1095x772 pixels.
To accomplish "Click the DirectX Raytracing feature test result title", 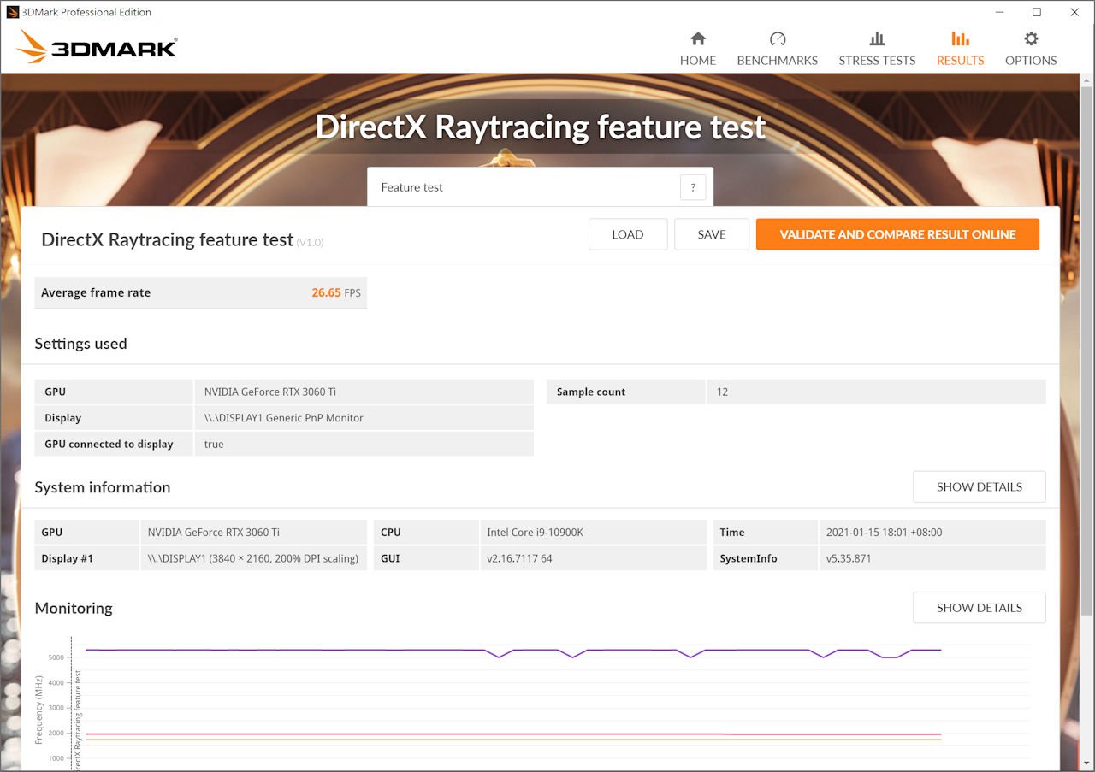I will tap(168, 239).
